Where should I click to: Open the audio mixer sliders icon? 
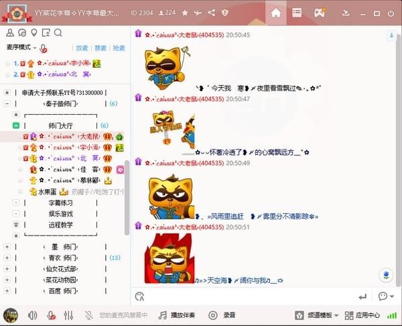coord(68,315)
